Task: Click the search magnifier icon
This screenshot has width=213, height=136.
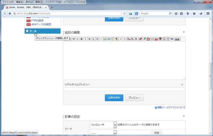Action: 170,14
